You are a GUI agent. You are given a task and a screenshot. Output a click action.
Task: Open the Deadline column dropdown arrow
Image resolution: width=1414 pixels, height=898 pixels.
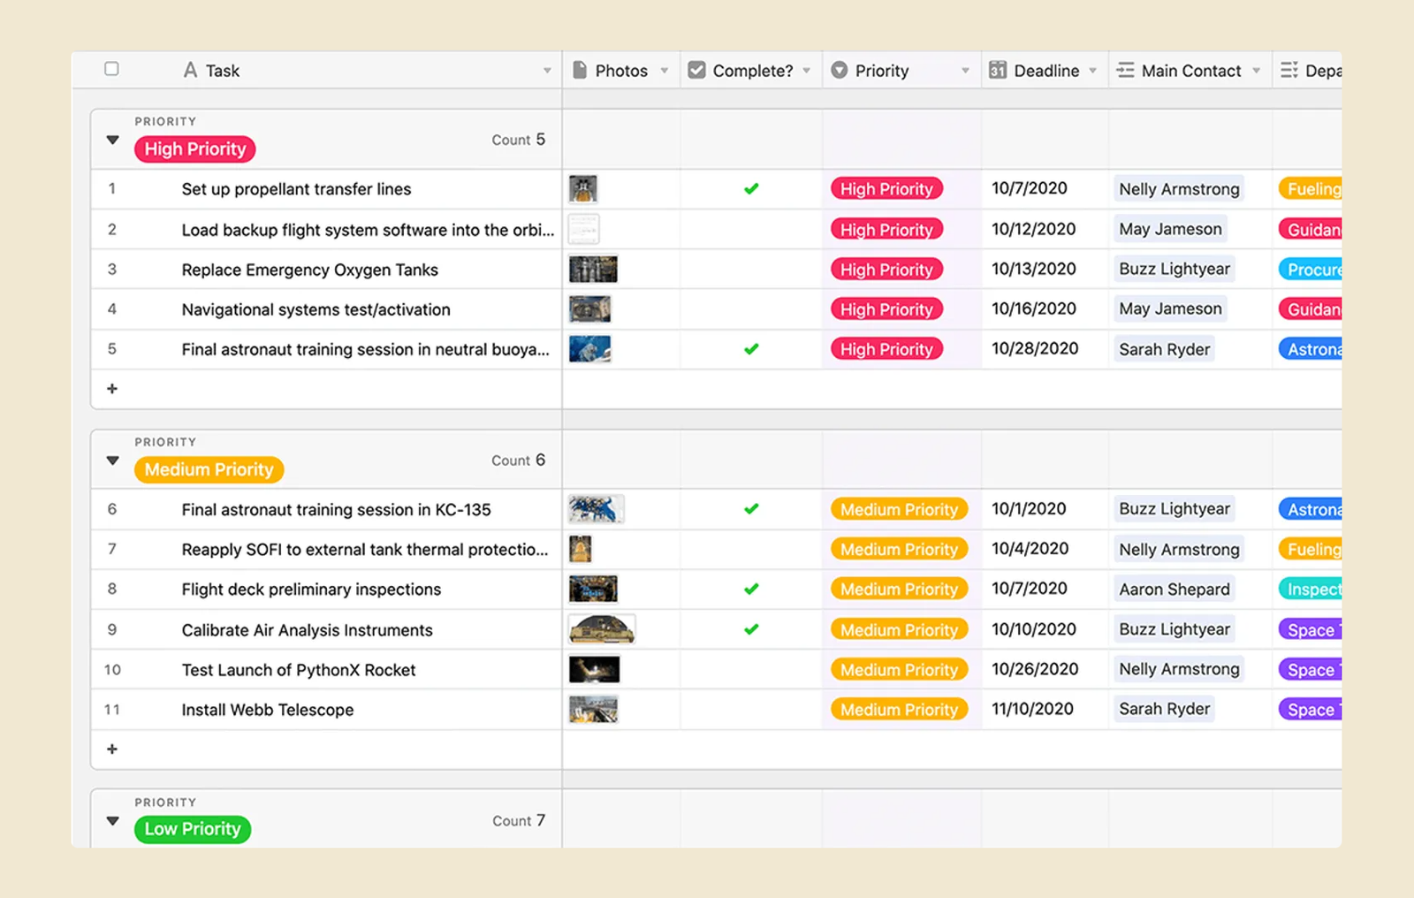click(x=1093, y=71)
